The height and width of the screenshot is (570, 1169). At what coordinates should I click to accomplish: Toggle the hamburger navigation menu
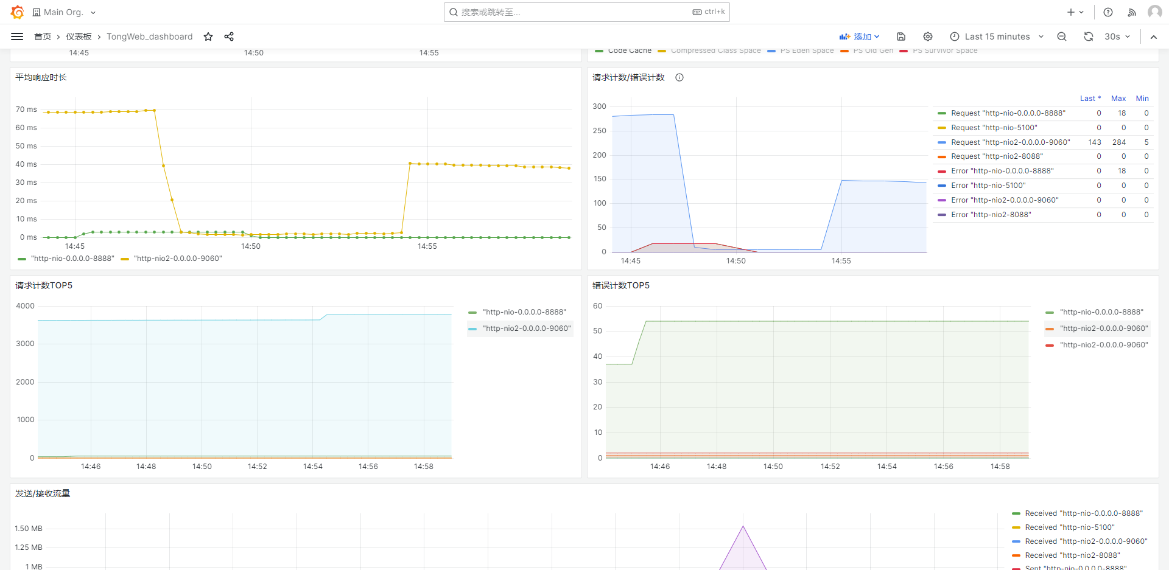pyautogui.click(x=17, y=36)
